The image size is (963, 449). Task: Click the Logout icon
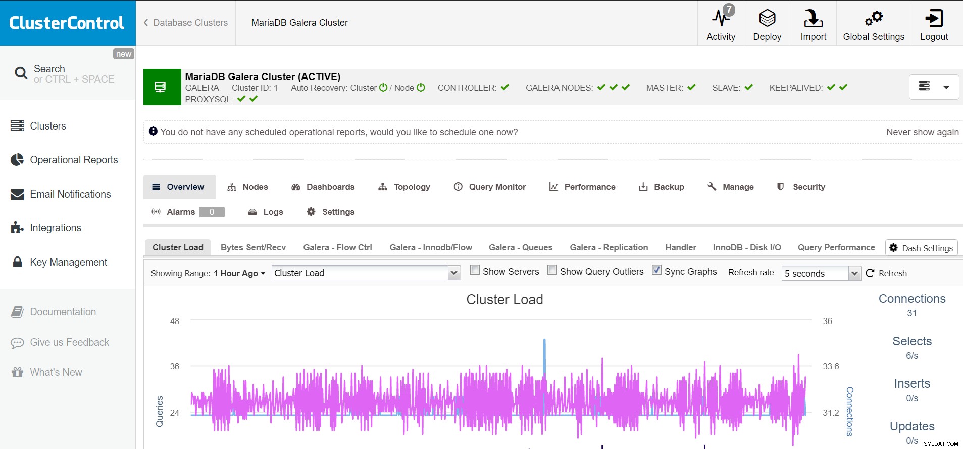(x=934, y=18)
